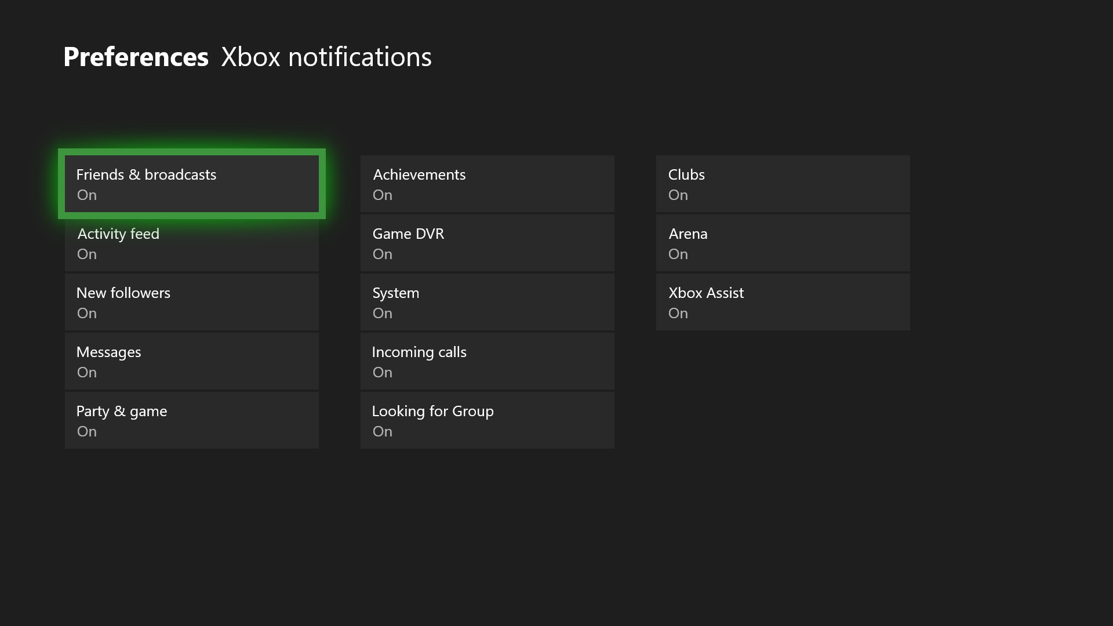The image size is (1113, 626).
Task: Select the Friends & broadcasts tile
Action: pos(191,184)
